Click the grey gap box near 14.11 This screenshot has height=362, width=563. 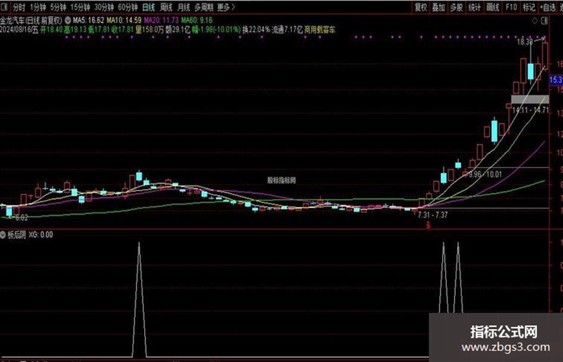[x=530, y=99]
